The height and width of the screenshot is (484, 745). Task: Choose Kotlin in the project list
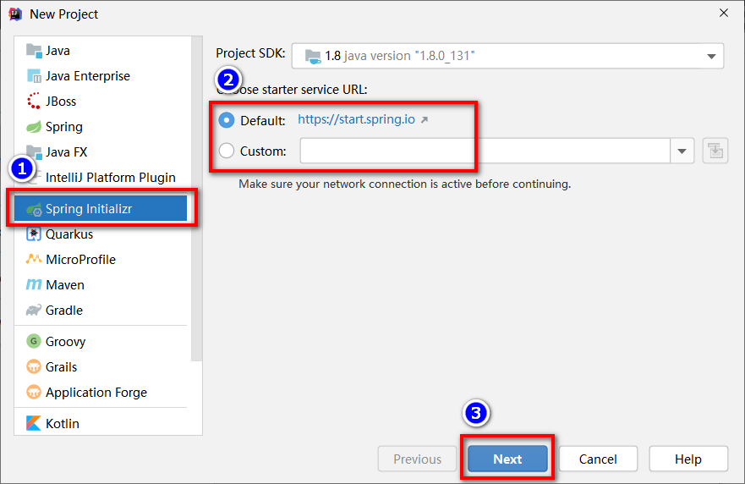[x=101, y=423]
